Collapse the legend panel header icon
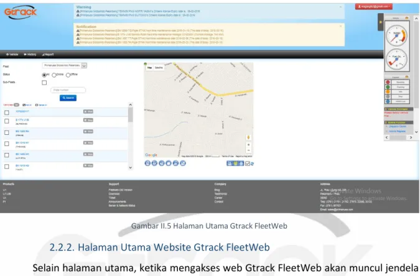This screenshot has height=276, width=420. pyautogui.click(x=407, y=77)
